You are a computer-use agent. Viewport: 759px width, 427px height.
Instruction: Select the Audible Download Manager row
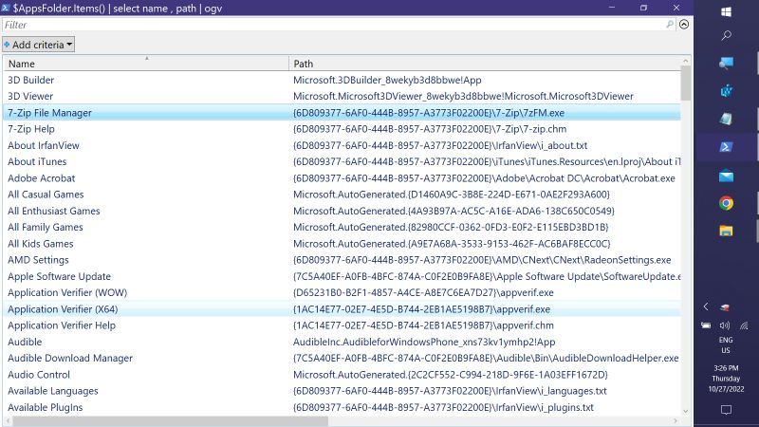342,359
